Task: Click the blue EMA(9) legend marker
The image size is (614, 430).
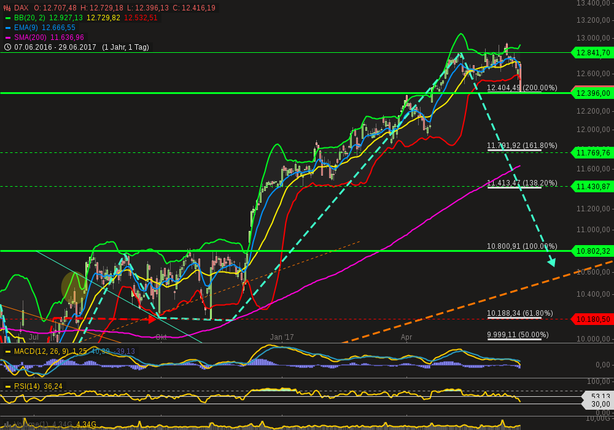Action: coord(7,28)
